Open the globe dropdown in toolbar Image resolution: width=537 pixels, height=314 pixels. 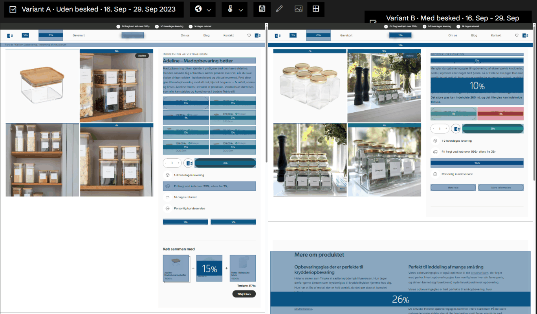[203, 9]
